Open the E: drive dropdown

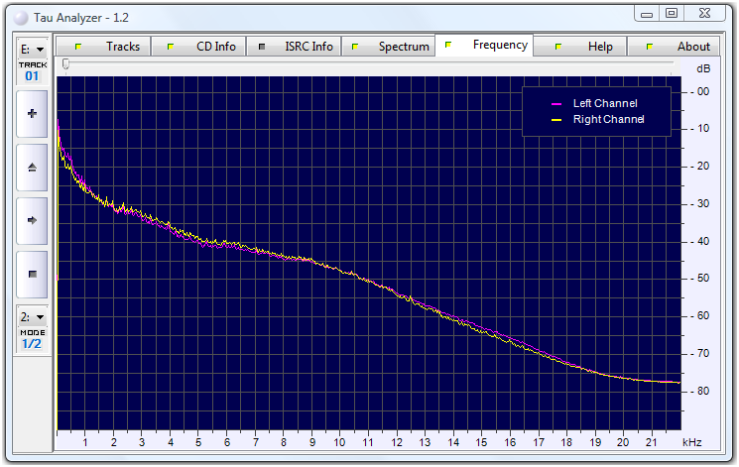[32, 50]
